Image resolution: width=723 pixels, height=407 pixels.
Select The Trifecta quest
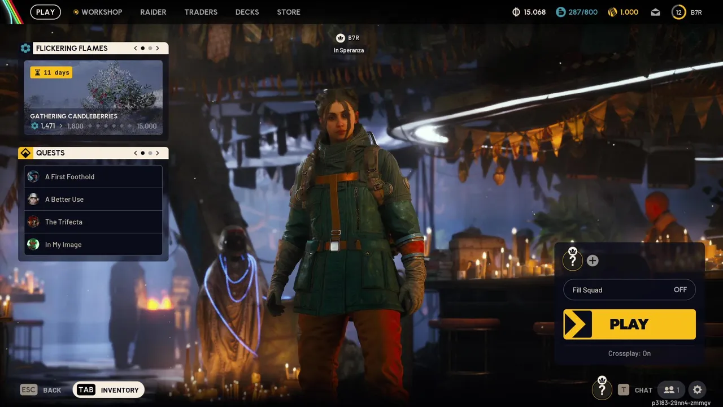click(93, 222)
